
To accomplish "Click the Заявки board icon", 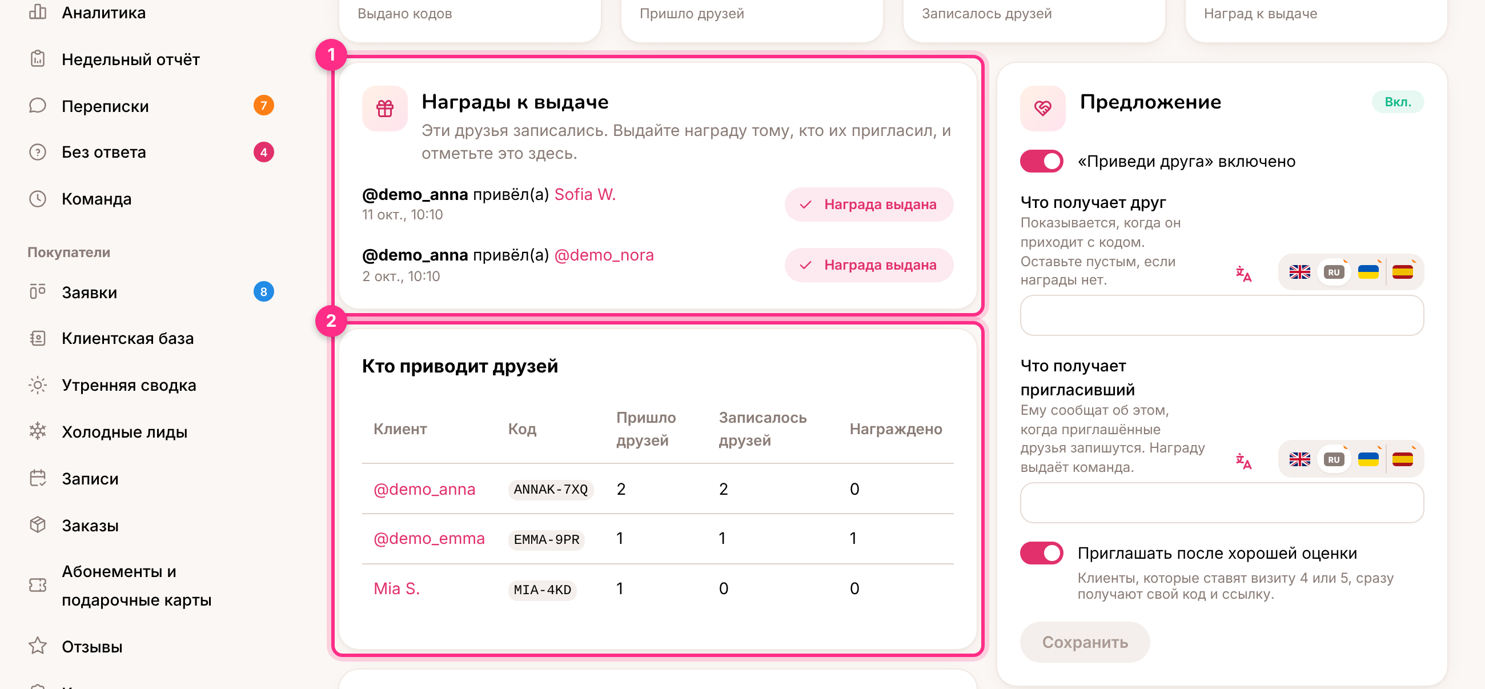I will (38, 292).
